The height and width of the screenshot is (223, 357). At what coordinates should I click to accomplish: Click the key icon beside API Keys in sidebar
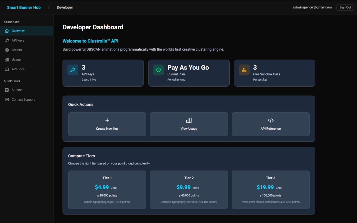(x=7, y=40)
